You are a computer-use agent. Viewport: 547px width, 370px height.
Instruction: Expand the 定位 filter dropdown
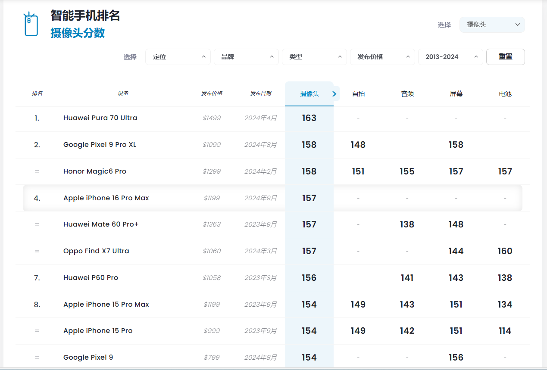click(x=178, y=57)
